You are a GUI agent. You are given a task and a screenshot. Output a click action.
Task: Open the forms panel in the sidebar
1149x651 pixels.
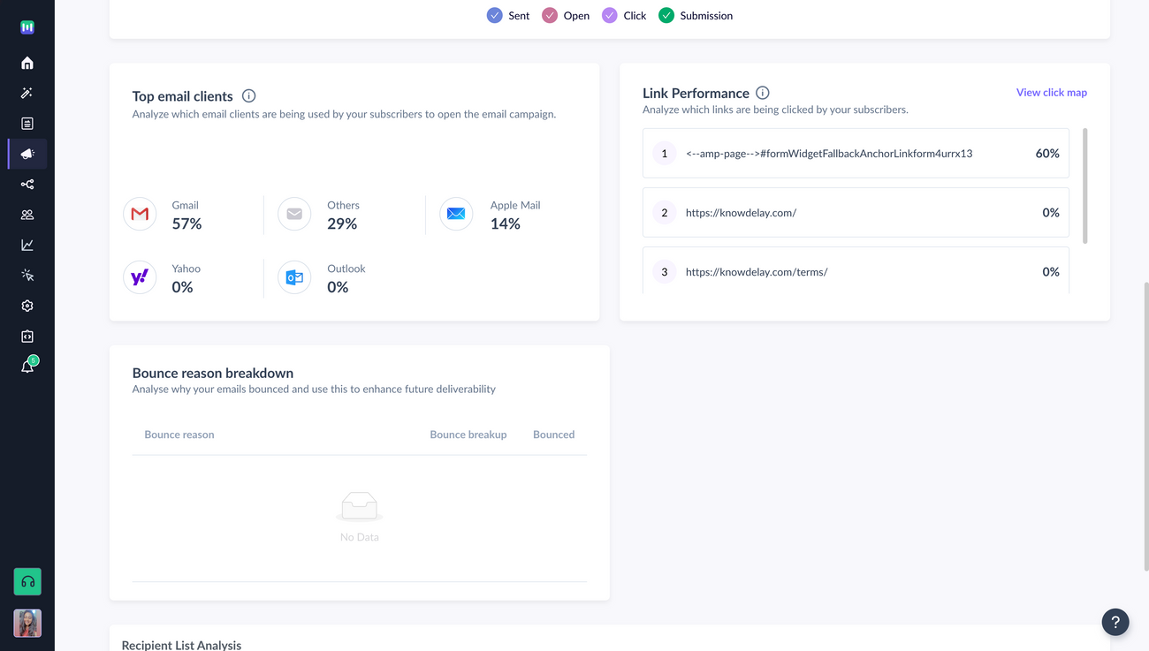point(27,123)
